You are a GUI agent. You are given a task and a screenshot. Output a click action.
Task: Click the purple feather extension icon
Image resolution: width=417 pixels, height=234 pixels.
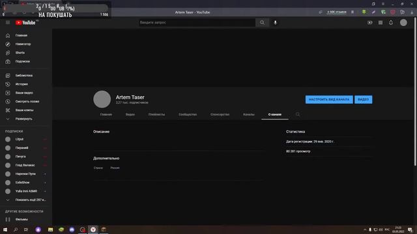[x=373, y=12]
